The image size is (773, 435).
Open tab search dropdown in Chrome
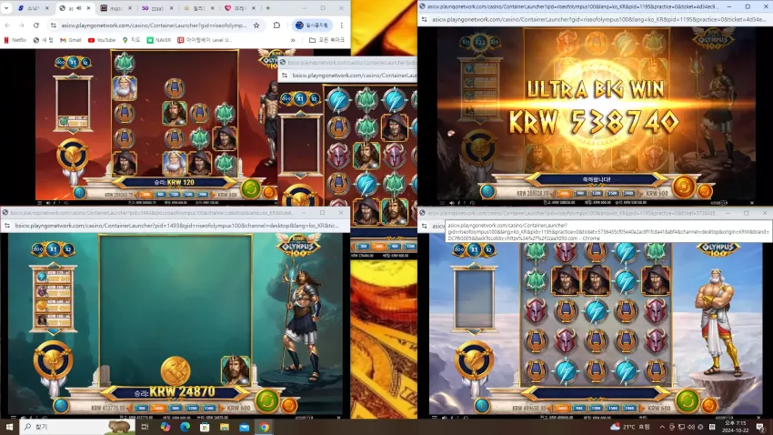[6, 8]
